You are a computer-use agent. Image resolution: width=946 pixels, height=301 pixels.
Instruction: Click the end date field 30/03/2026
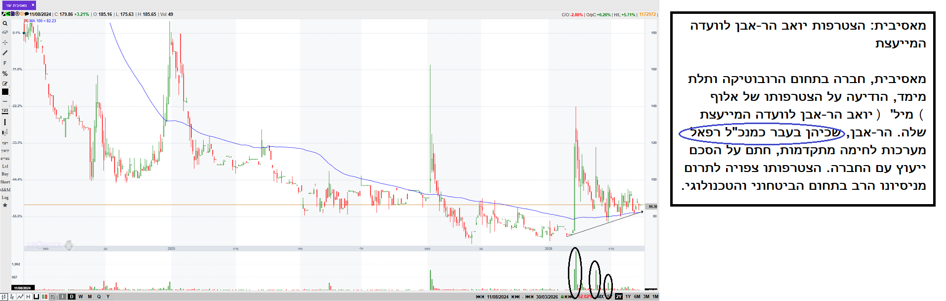[547, 297]
